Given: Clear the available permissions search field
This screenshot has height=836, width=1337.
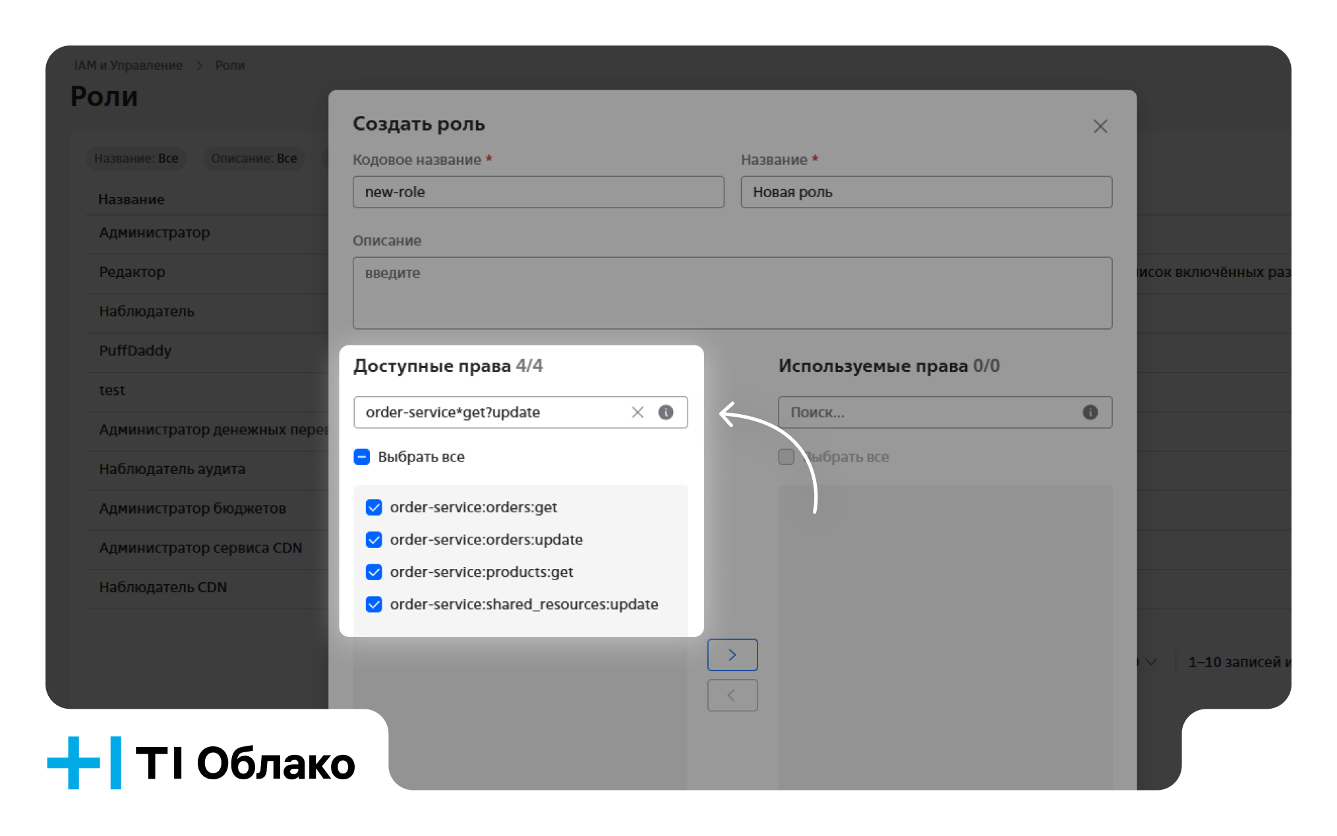Looking at the screenshot, I should click(637, 412).
